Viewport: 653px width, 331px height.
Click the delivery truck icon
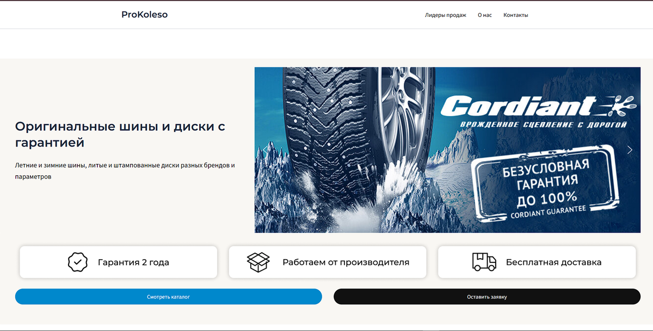484,262
